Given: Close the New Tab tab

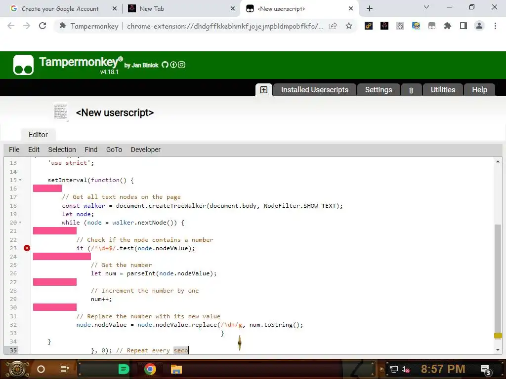Looking at the screenshot, I should tap(233, 9).
